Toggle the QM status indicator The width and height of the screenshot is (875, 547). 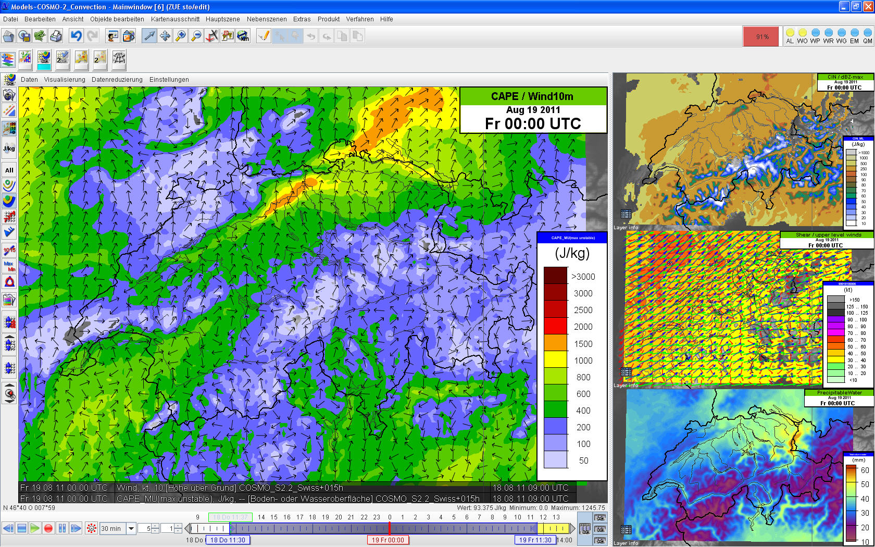867,36
